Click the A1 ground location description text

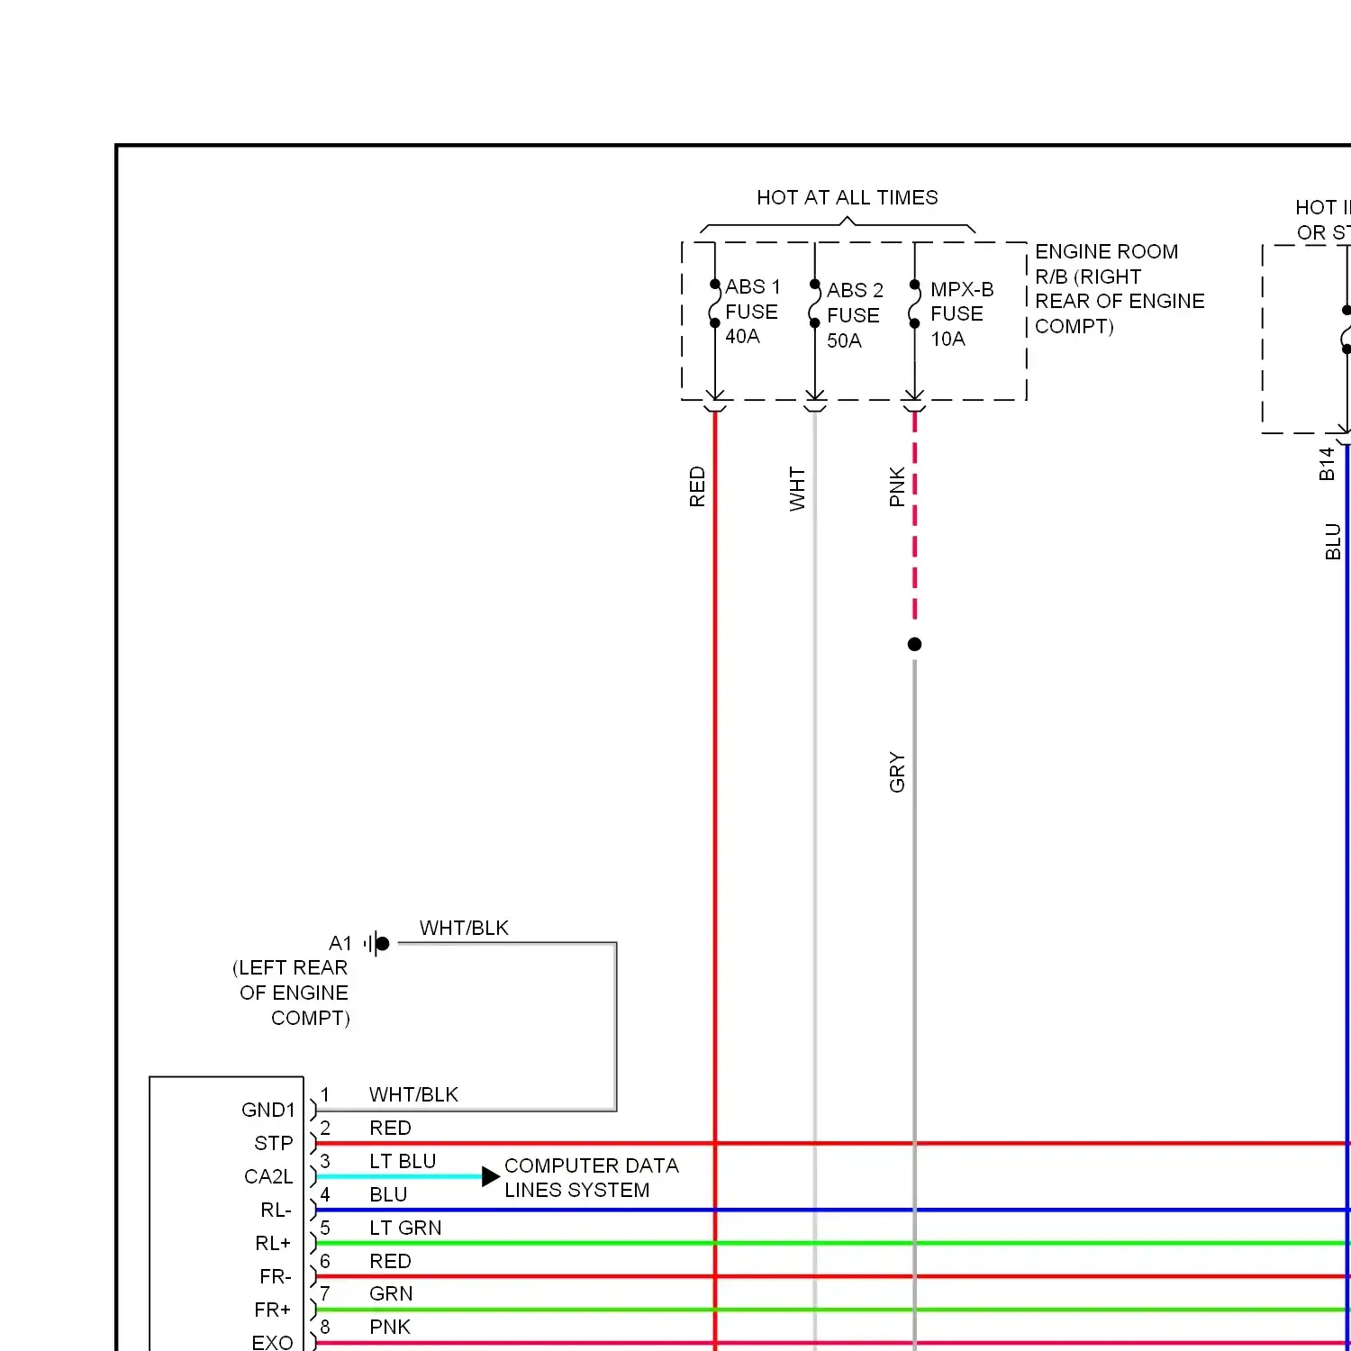(x=292, y=993)
